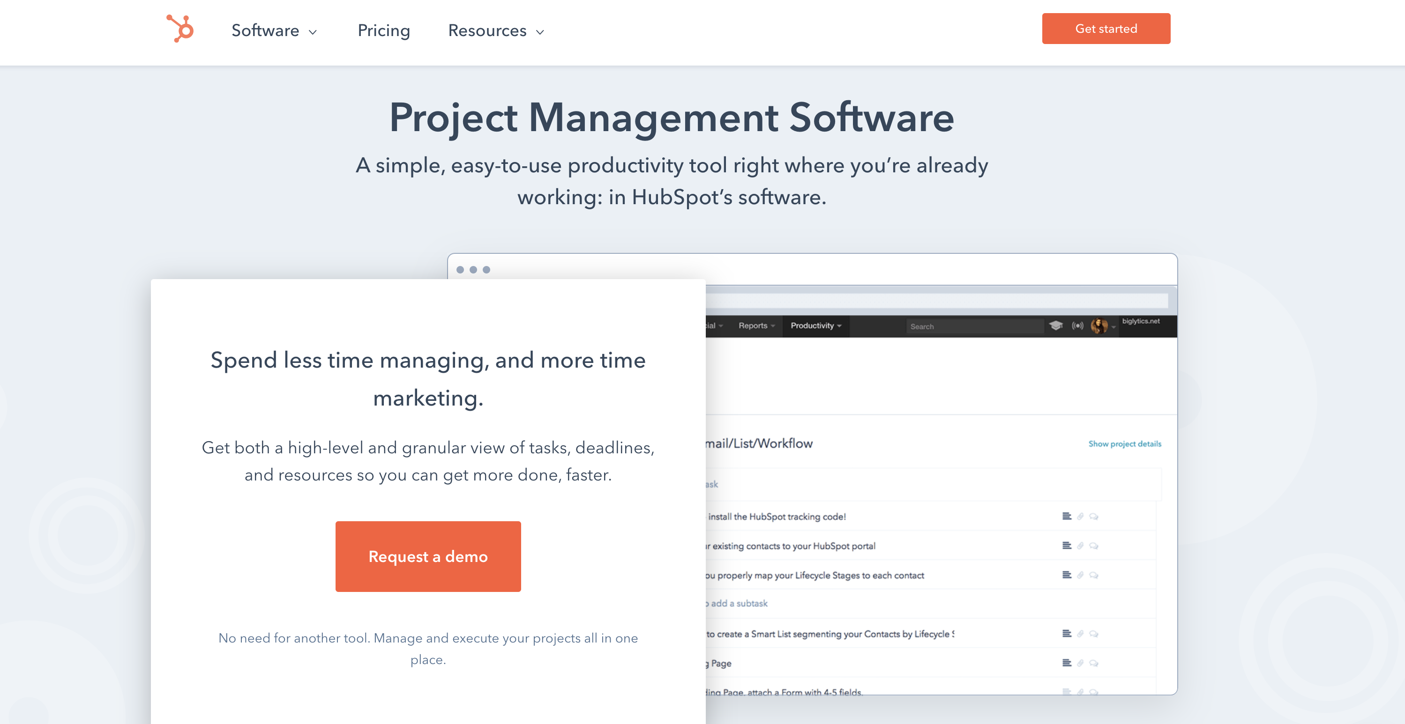Click the biglytics.net account label
Viewport: 1405px width, 724px height.
(x=1141, y=321)
